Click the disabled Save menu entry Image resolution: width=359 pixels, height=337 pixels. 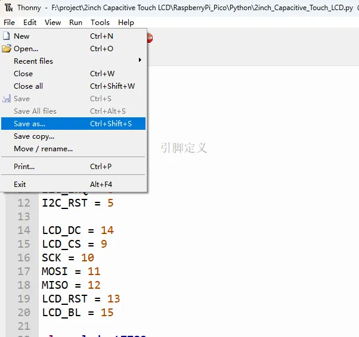click(x=73, y=98)
